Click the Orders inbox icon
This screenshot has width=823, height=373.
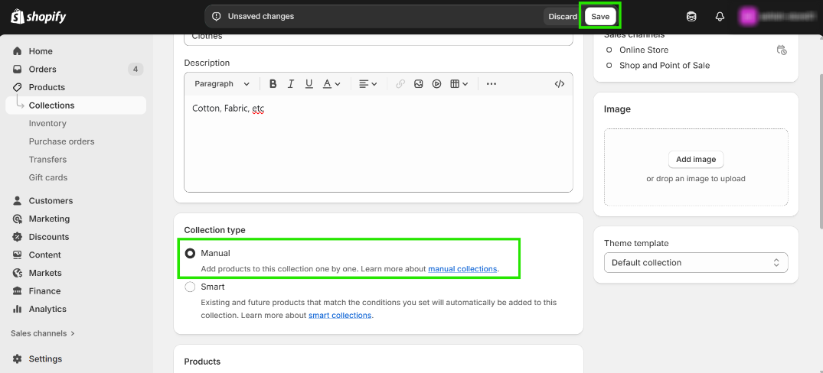[18, 69]
